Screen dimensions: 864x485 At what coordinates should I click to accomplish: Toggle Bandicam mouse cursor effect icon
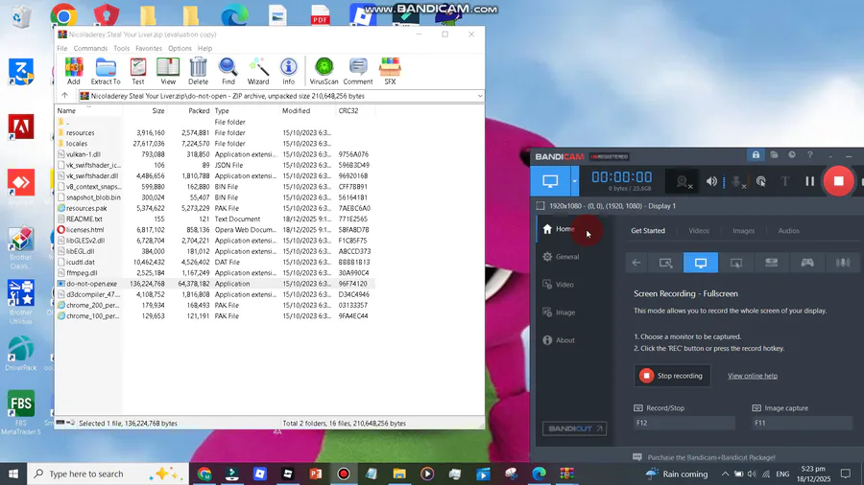click(761, 181)
